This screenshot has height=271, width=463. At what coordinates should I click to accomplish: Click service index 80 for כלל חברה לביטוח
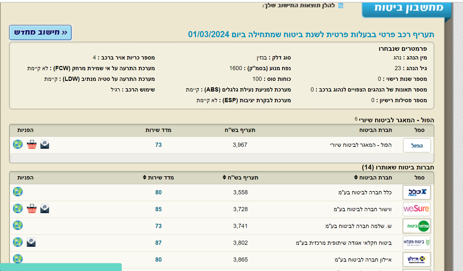tap(158, 192)
